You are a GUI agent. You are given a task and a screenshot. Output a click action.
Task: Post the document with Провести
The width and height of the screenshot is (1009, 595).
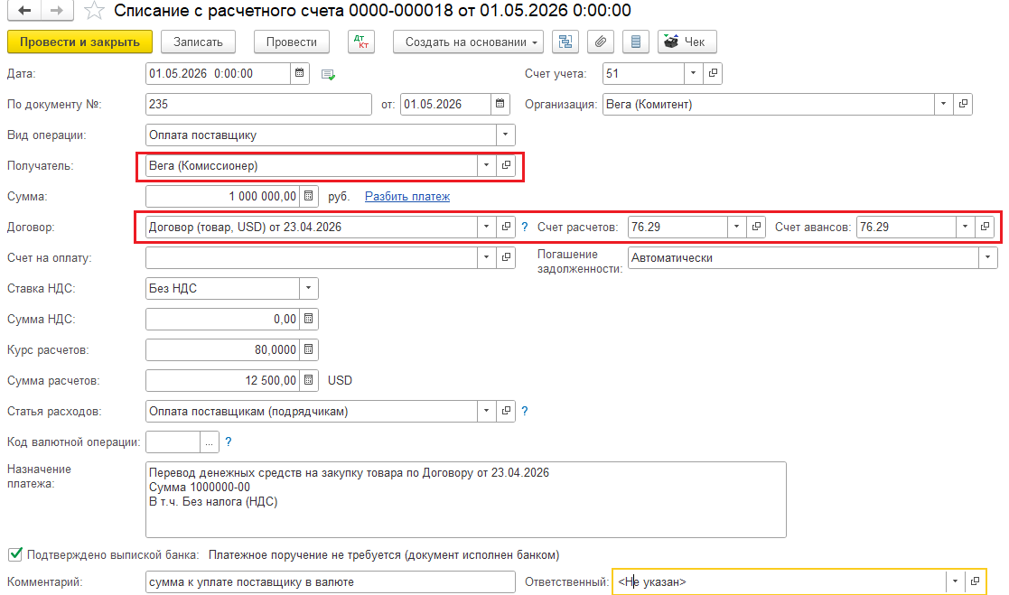click(x=292, y=42)
